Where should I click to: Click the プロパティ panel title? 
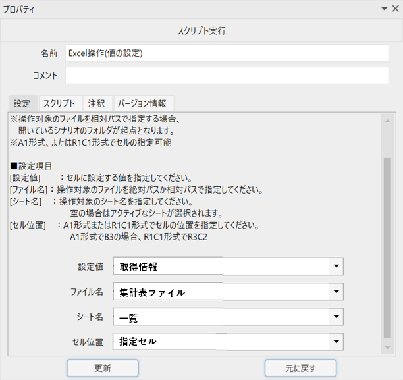(x=18, y=9)
